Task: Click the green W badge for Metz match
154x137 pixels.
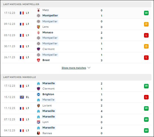Action: point(146,13)
